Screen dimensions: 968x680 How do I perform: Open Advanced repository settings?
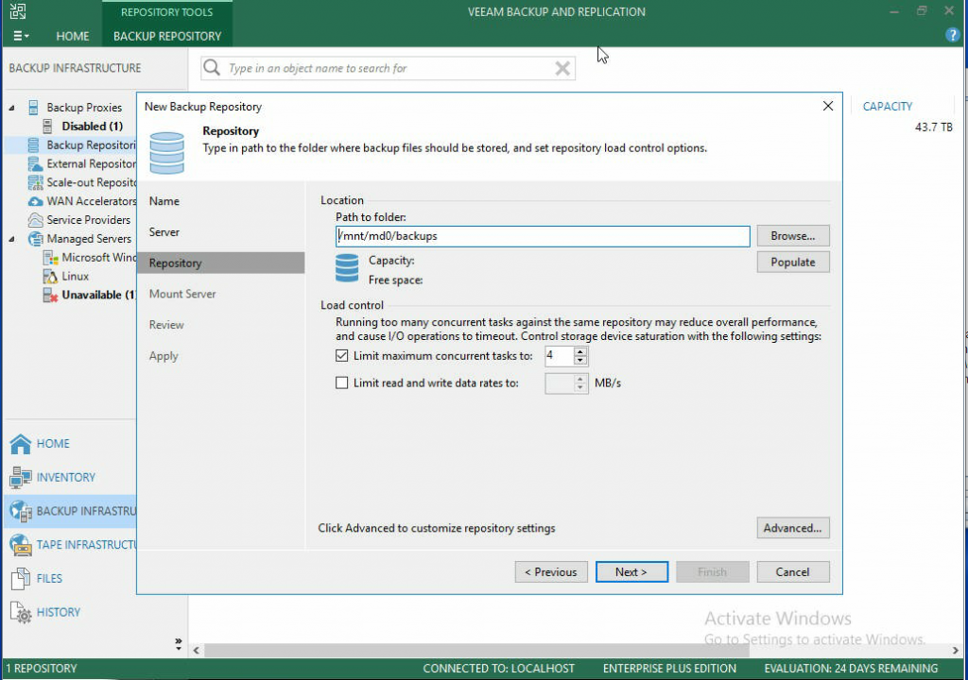click(x=793, y=528)
